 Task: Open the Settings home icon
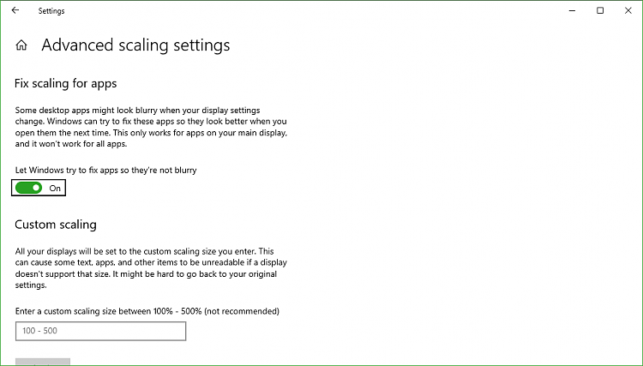tap(21, 45)
